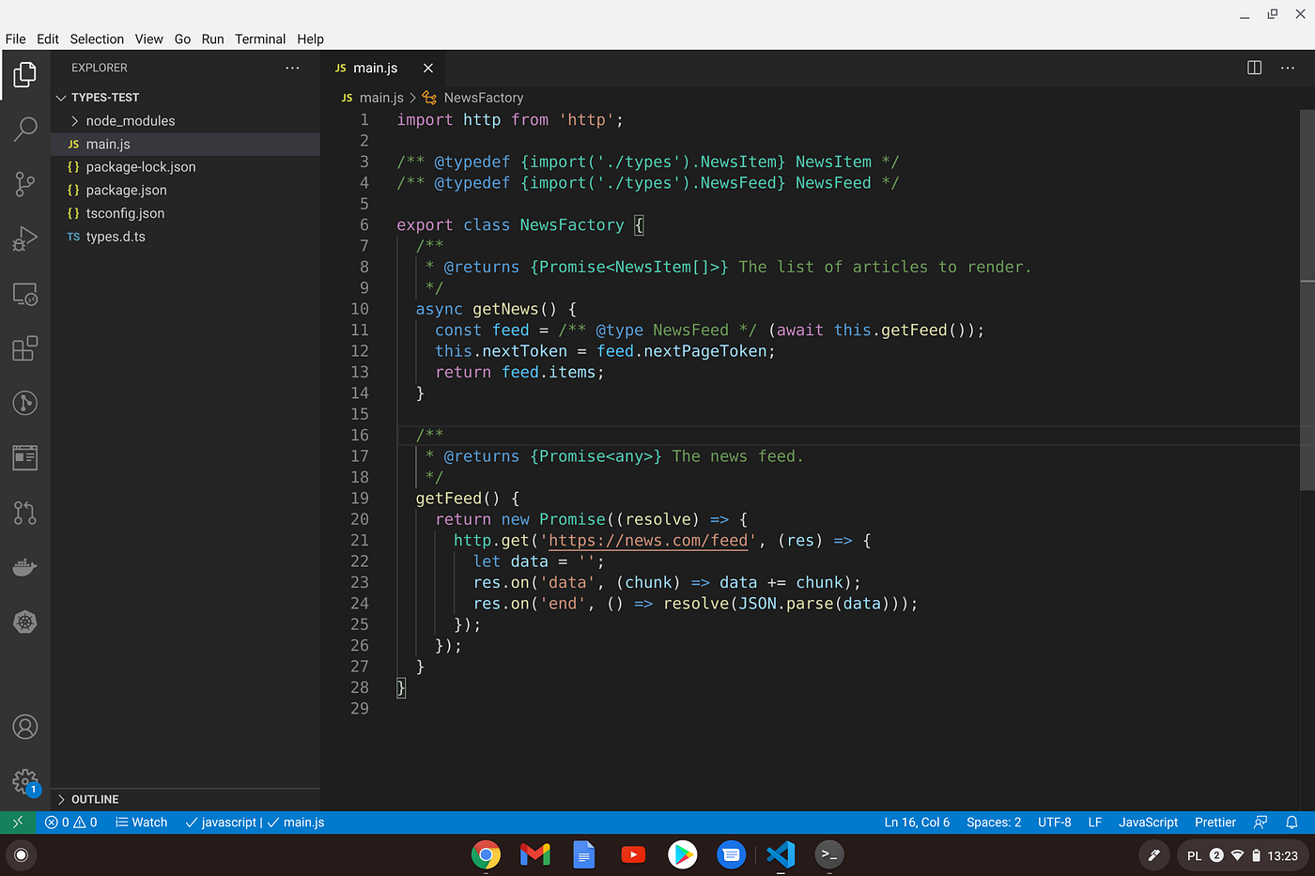Open the Run and Debug view
Screen dimensions: 1315x876
(24, 238)
